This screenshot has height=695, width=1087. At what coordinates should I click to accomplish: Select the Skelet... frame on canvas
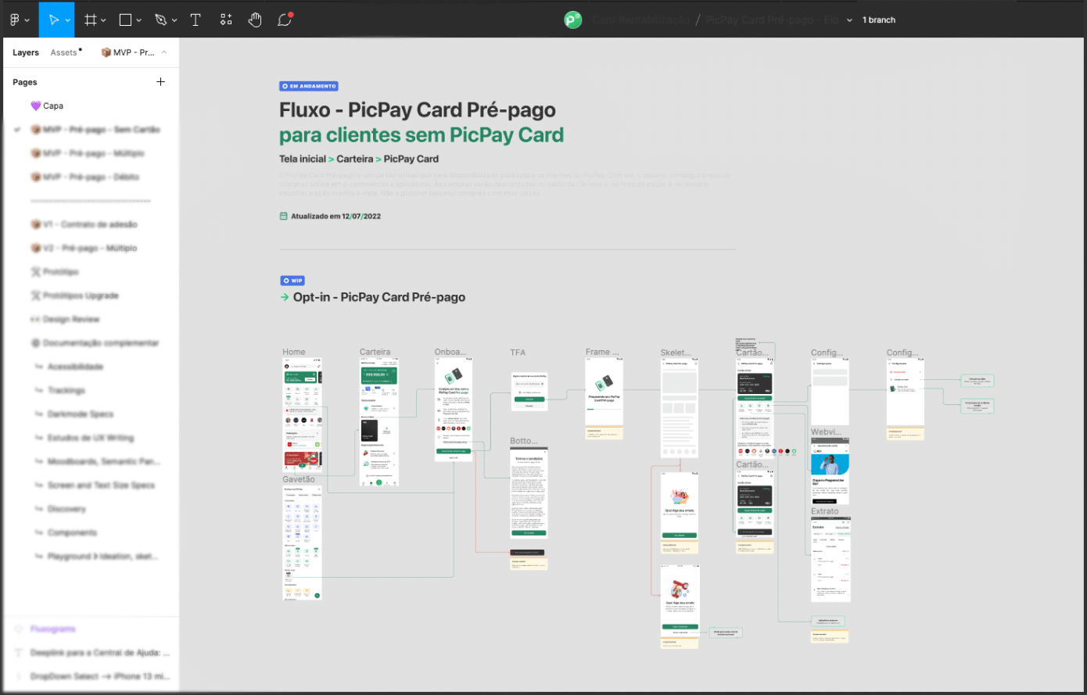679,408
